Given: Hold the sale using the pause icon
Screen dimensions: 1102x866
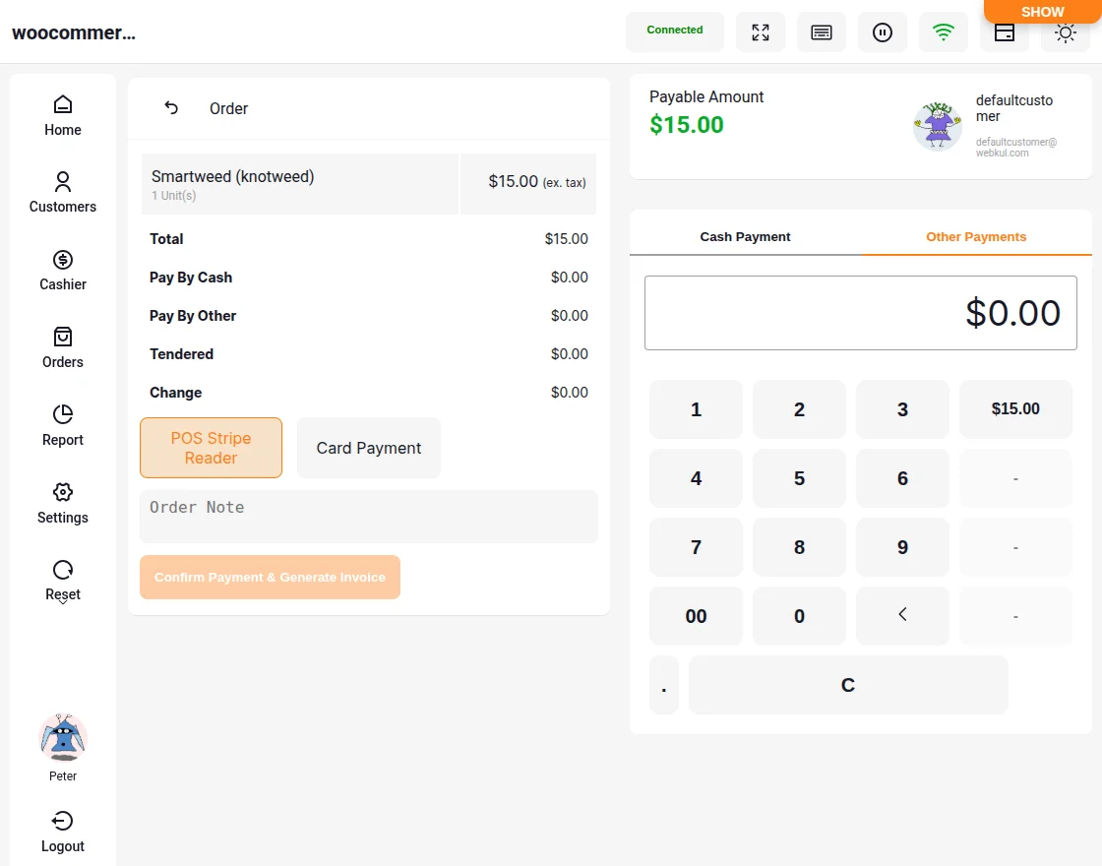Looking at the screenshot, I should pos(883,31).
